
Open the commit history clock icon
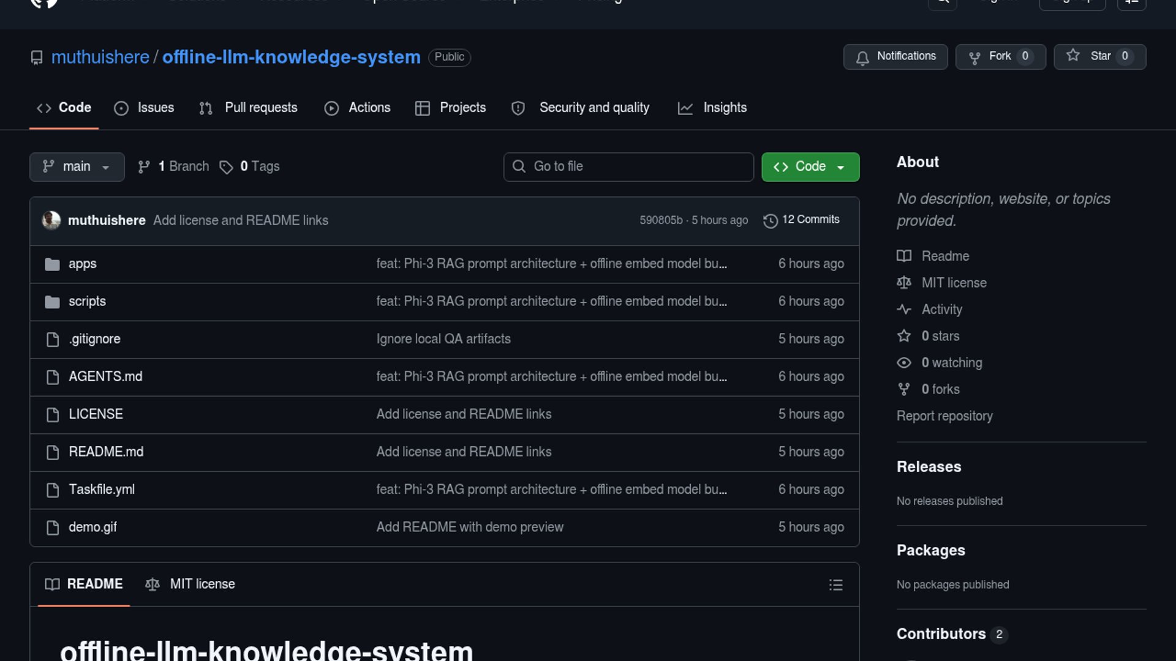click(x=771, y=220)
